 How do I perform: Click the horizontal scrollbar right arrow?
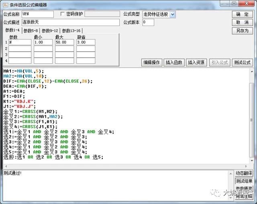click(246, 166)
